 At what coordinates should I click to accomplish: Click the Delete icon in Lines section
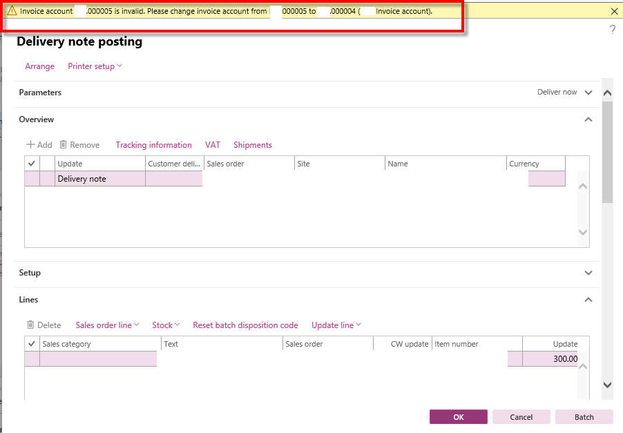[x=44, y=325]
